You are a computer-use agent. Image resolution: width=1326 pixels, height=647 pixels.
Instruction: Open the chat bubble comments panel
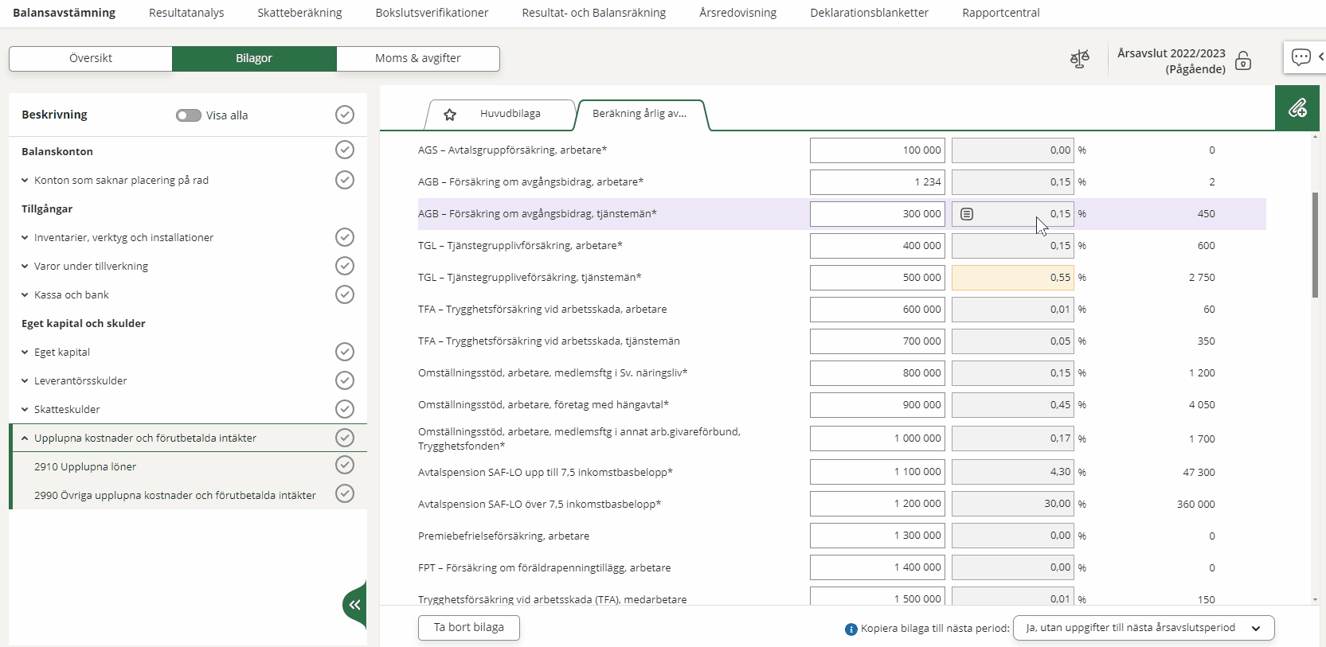(1301, 57)
